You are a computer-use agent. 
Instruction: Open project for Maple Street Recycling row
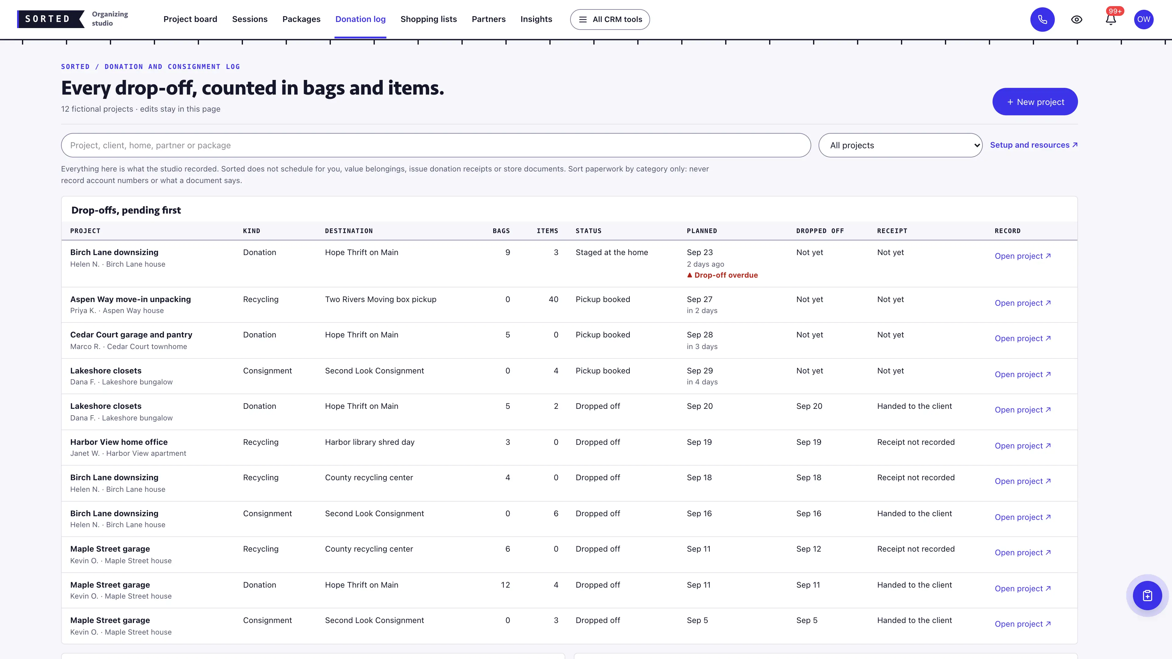tap(1022, 553)
